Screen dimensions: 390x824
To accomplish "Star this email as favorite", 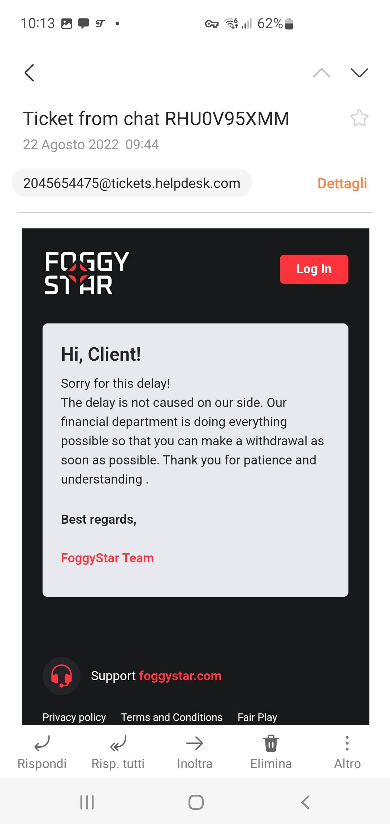I will [x=359, y=118].
